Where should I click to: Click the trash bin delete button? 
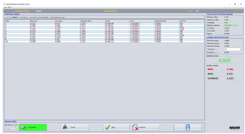pyautogui.click(x=188, y=127)
